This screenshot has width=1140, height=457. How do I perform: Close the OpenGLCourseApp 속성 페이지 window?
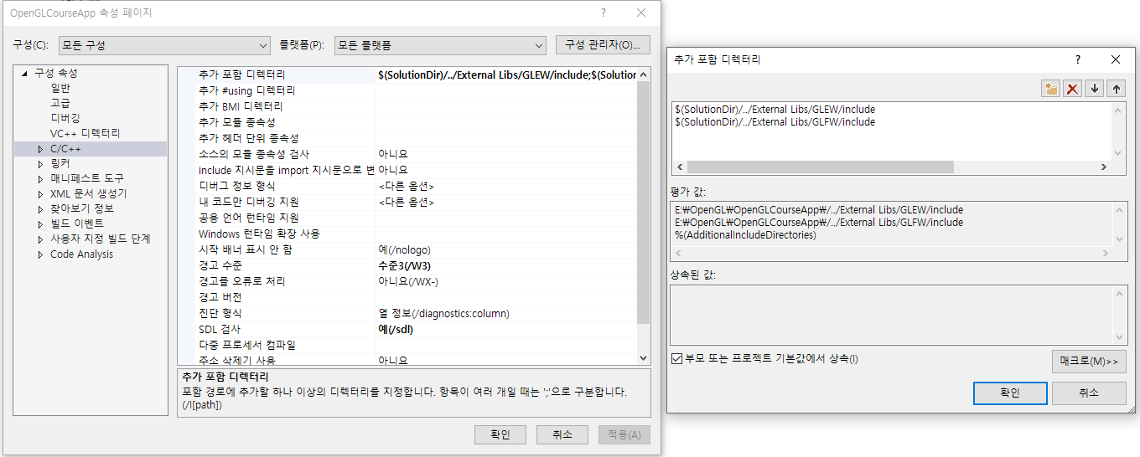pos(641,13)
